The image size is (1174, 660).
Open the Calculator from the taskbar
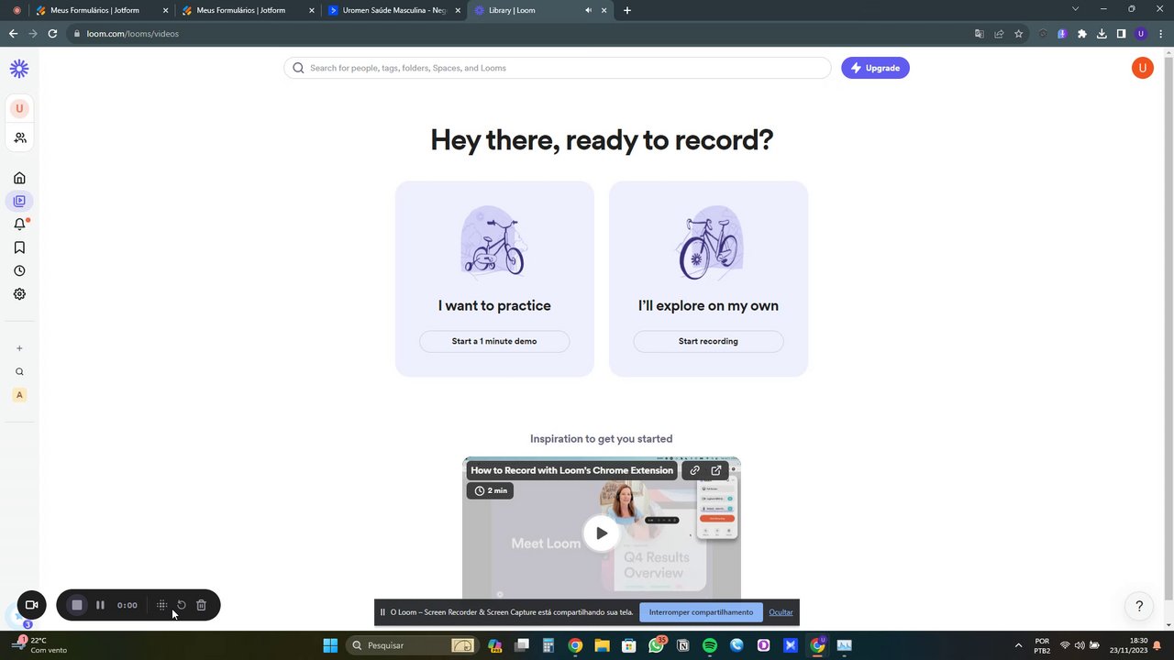click(x=548, y=645)
